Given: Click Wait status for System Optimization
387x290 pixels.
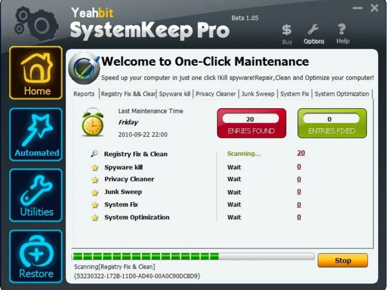Looking at the screenshot, I should tap(234, 217).
